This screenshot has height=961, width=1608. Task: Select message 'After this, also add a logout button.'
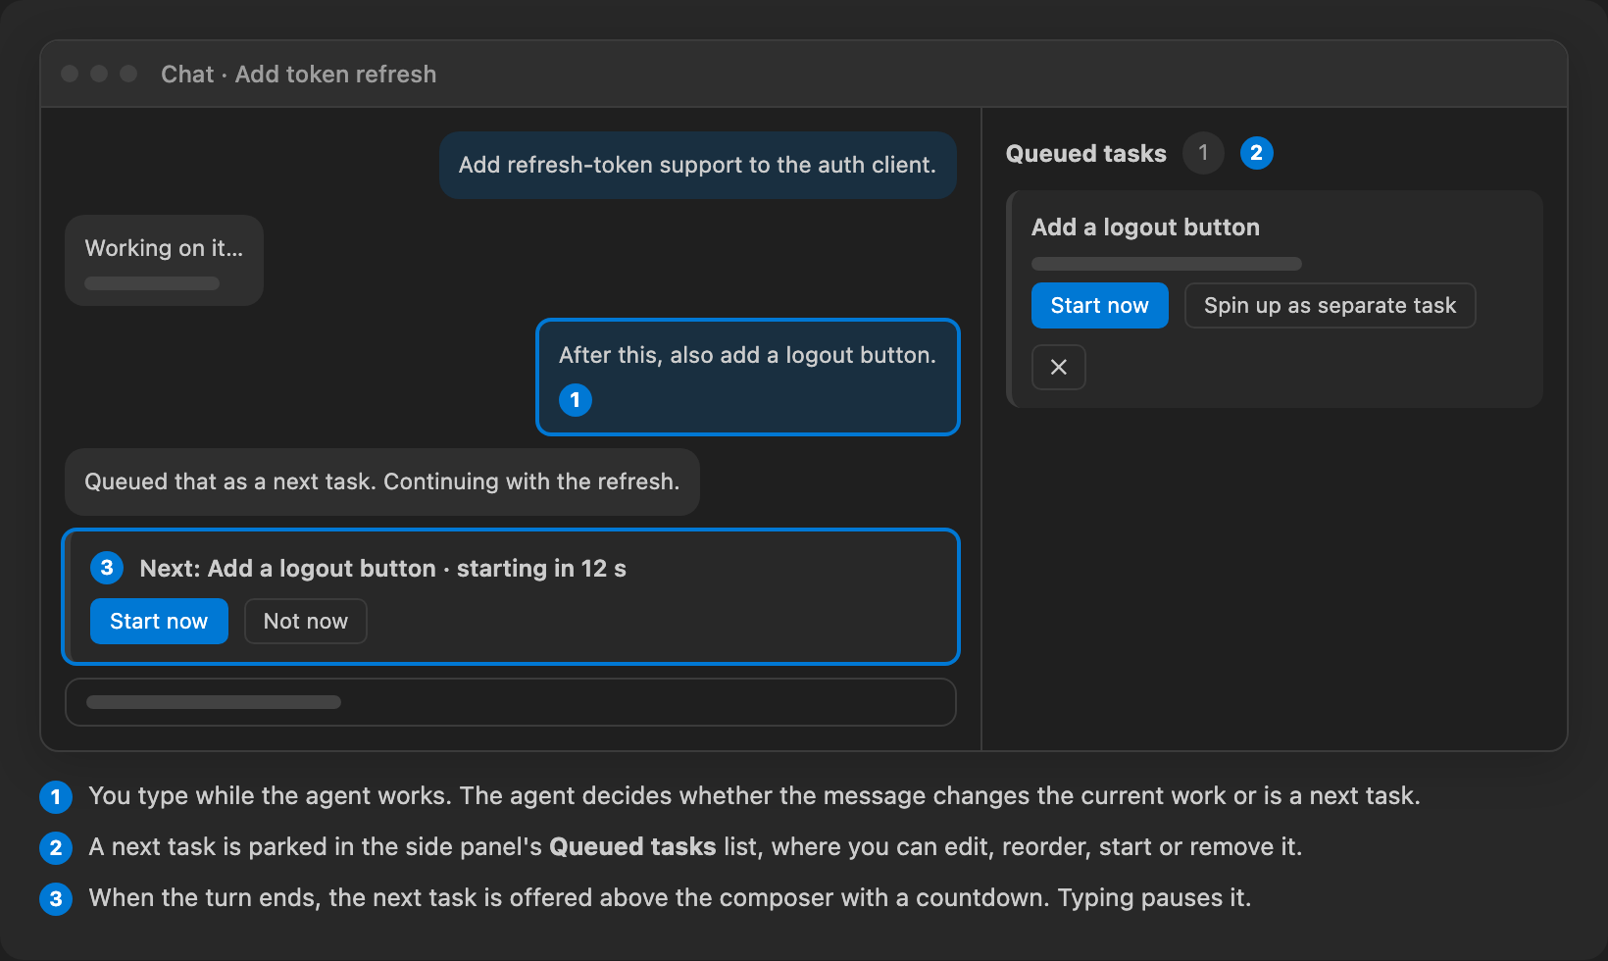click(747, 377)
